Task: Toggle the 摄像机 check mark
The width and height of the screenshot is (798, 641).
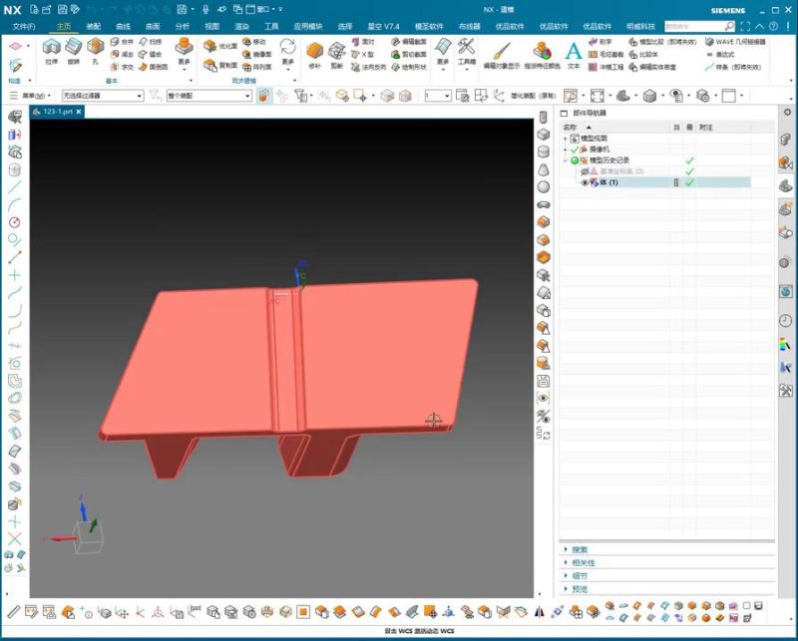Action: (x=575, y=149)
